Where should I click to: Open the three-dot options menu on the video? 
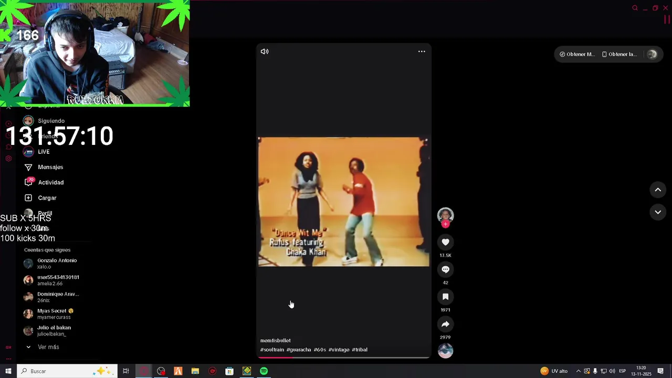422,51
